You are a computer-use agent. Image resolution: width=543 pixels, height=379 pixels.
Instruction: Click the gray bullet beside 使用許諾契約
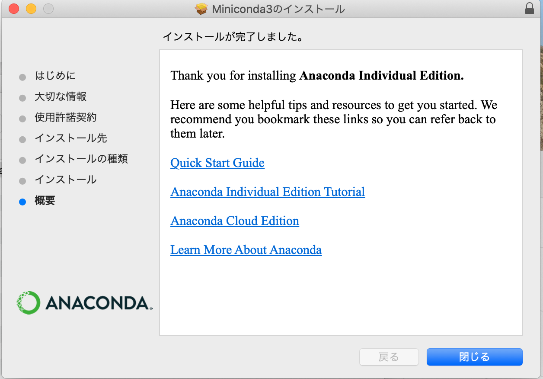[x=22, y=119]
